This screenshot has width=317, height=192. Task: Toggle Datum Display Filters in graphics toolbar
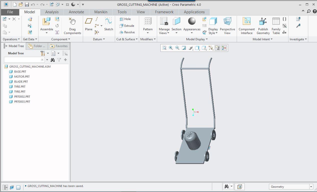pyautogui.click(x=211, y=48)
